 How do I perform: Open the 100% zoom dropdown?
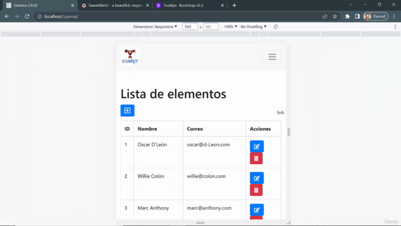click(x=231, y=26)
